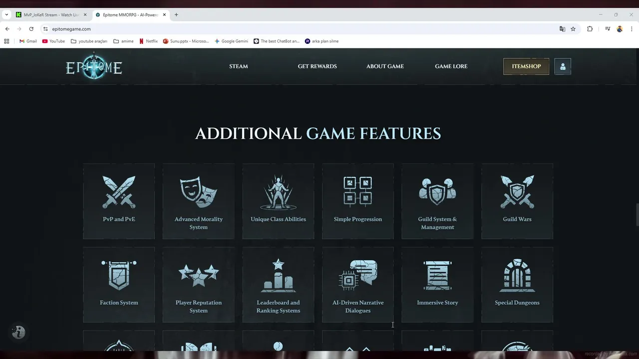Open the Unique Class Abilities figure icon
Viewport: 639px width, 359px height.
278,192
